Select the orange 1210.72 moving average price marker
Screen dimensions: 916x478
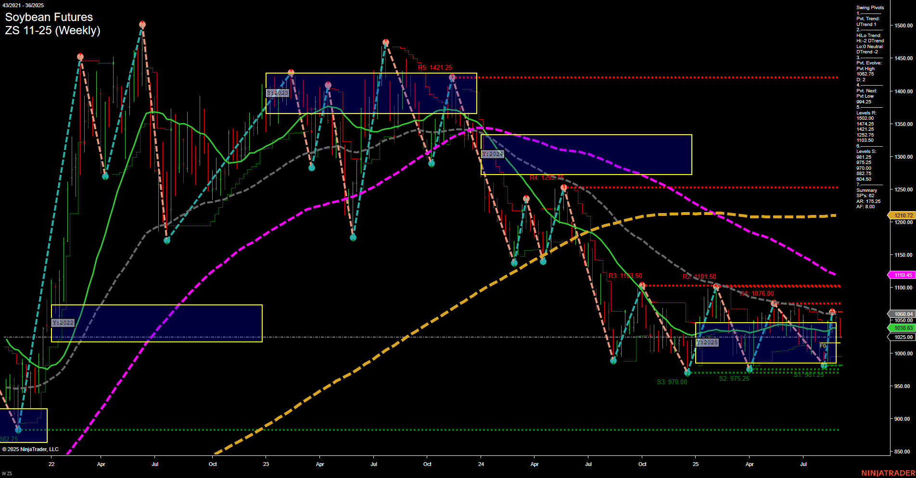coord(902,215)
